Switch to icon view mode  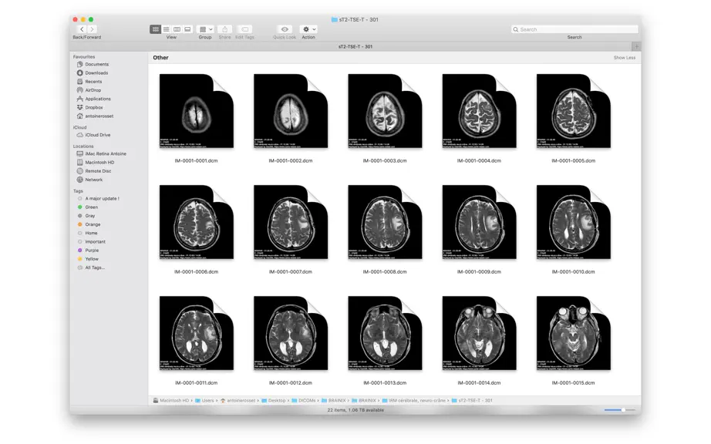(x=155, y=29)
